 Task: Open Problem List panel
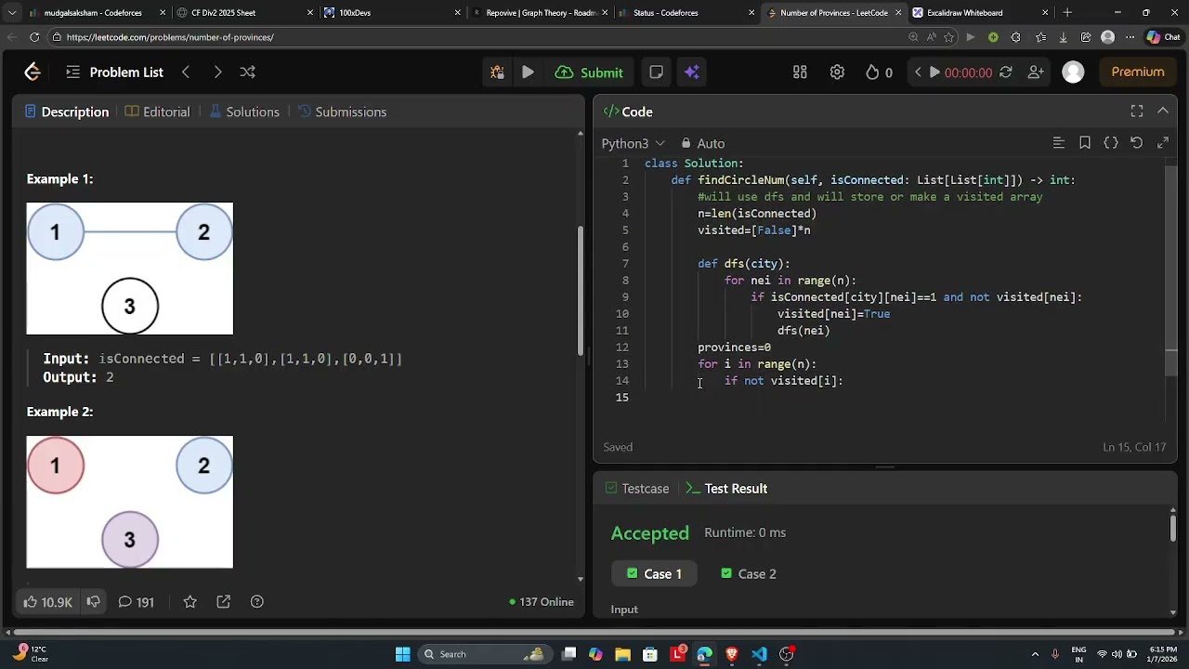(114, 72)
